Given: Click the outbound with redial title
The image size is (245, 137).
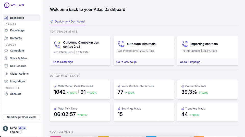Looking at the screenshot, I should (x=142, y=44).
